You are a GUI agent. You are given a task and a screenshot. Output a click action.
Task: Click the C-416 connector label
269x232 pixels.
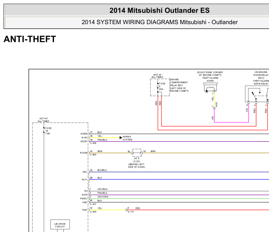93,143
